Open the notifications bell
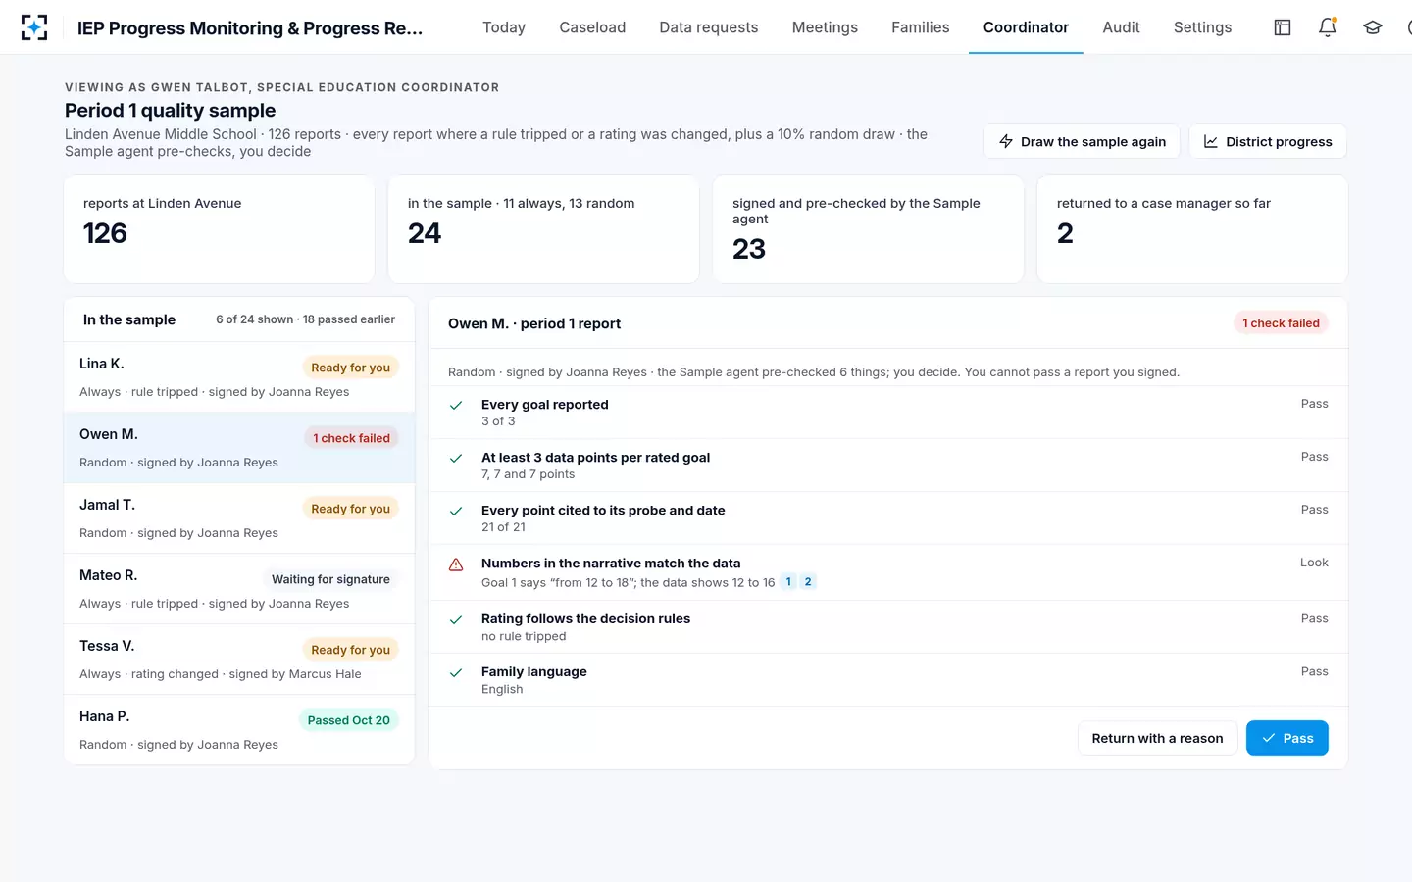This screenshot has height=882, width=1412. pos(1328,27)
